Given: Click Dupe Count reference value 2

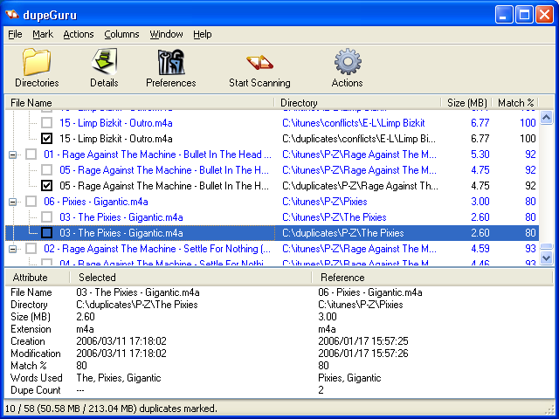Looking at the screenshot, I should click(321, 390).
